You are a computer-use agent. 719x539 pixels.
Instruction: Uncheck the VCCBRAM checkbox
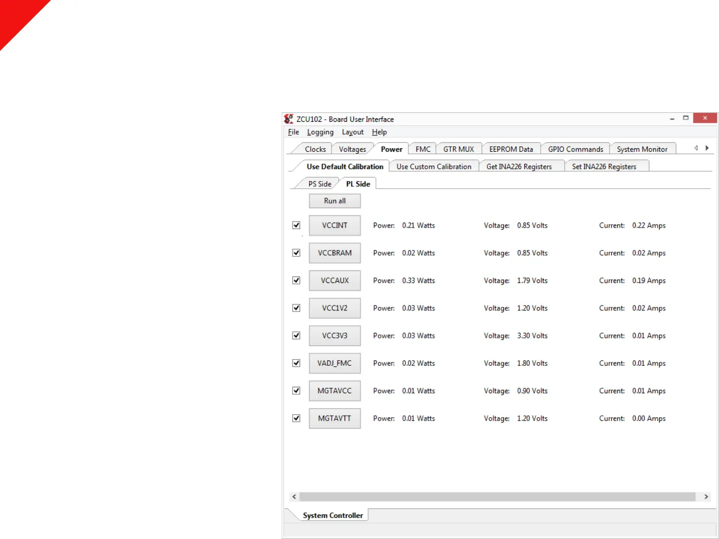[296, 253]
